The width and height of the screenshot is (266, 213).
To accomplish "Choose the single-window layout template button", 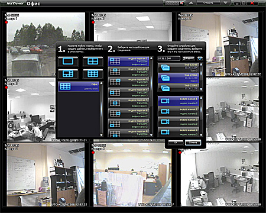I will coord(68,62).
